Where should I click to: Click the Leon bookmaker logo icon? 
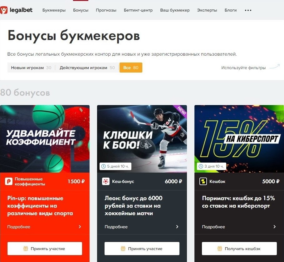tap(106, 181)
